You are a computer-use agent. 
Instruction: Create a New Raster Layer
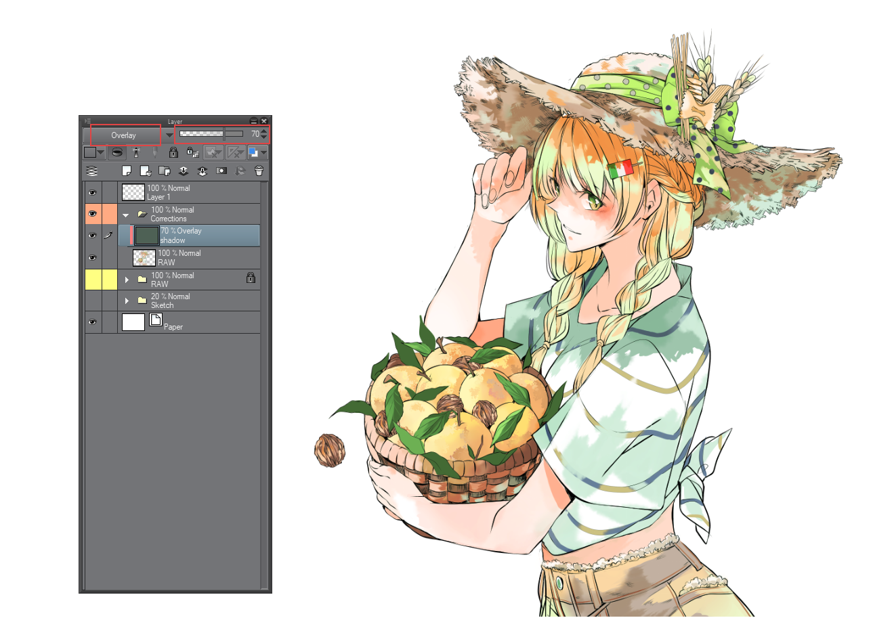(x=127, y=171)
